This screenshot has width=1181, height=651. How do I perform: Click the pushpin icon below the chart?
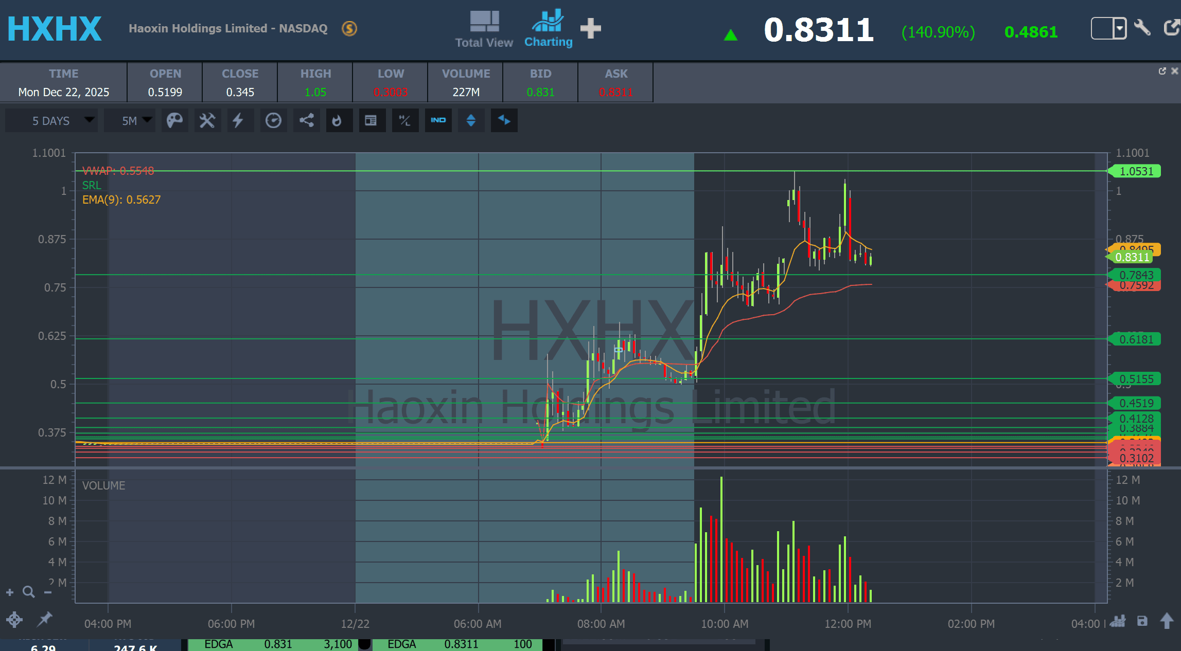[x=45, y=619]
